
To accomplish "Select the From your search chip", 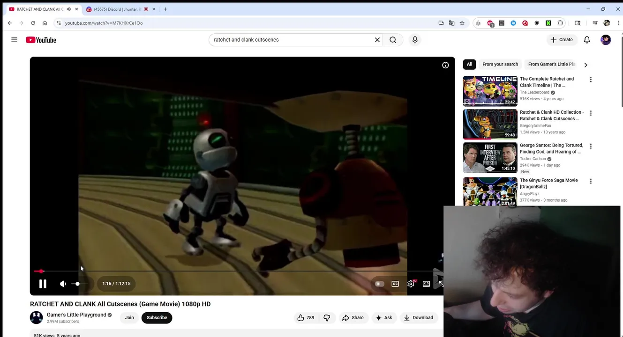I will (x=500, y=64).
